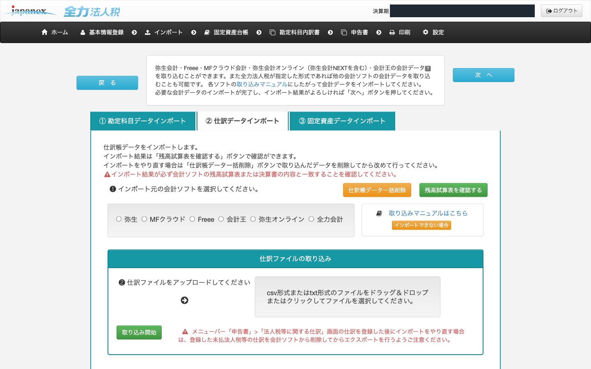Click the csv/txt file drop zone
The image size is (591, 369).
pos(348,297)
